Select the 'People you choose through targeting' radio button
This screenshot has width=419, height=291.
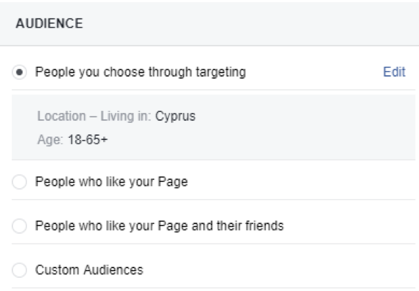19,72
